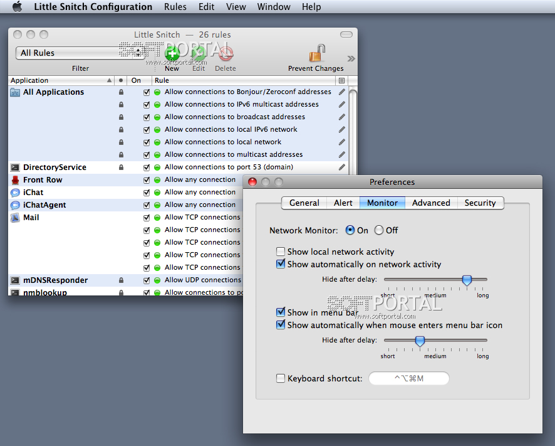Open the Window menu
The image size is (555, 446).
pos(274,7)
